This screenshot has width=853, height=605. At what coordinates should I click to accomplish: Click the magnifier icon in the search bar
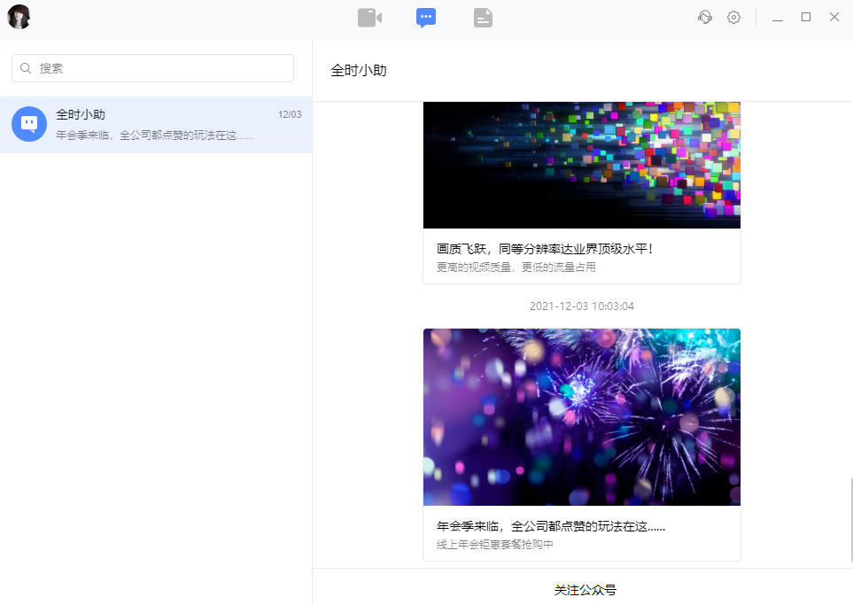[26, 68]
